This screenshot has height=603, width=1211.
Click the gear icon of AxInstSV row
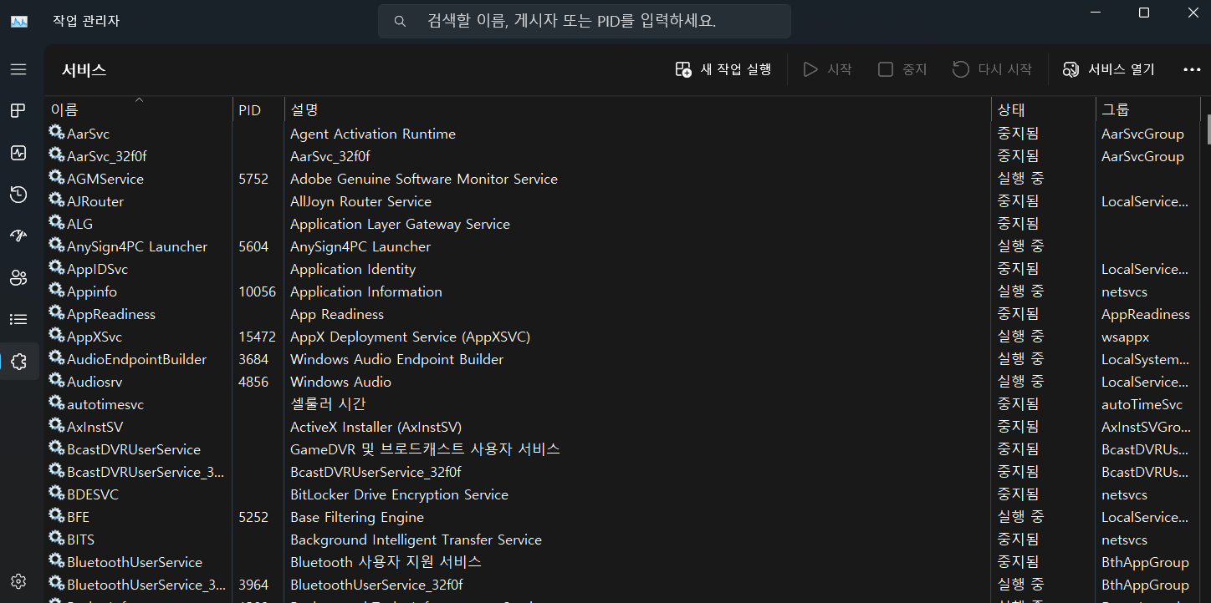click(56, 426)
